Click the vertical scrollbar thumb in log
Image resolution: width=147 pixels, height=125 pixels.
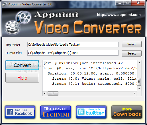coord(139,82)
